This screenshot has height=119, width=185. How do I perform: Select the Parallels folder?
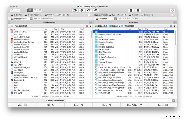(x=133, y=55)
